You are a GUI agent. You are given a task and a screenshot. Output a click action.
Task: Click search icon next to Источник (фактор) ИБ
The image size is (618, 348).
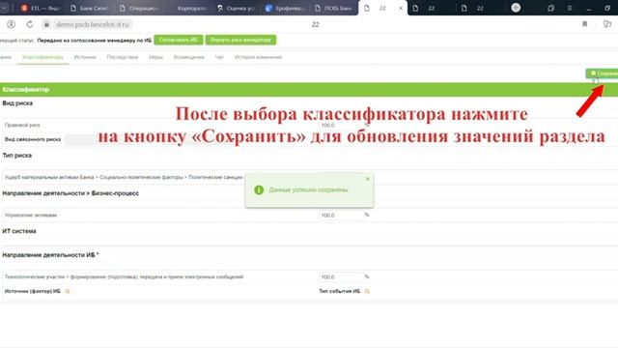tap(68, 291)
